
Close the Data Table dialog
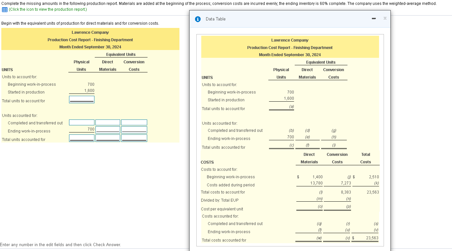click(x=385, y=19)
